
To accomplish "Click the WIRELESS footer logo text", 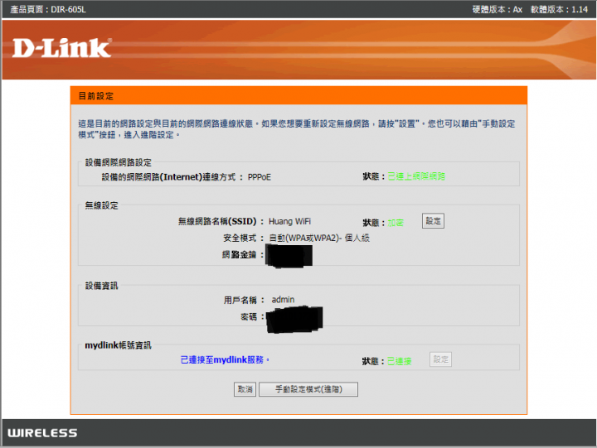I will (42, 433).
